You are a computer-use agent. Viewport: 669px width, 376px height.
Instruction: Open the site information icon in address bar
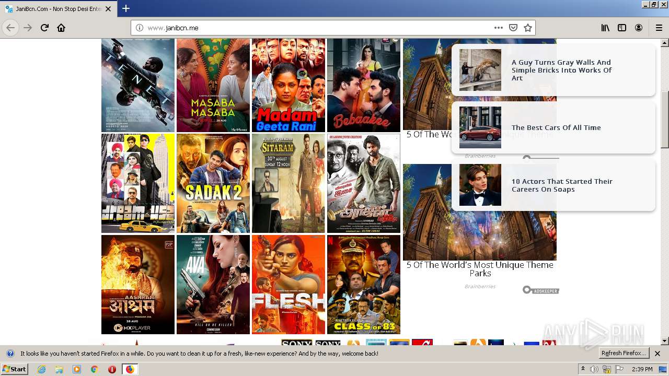(139, 28)
